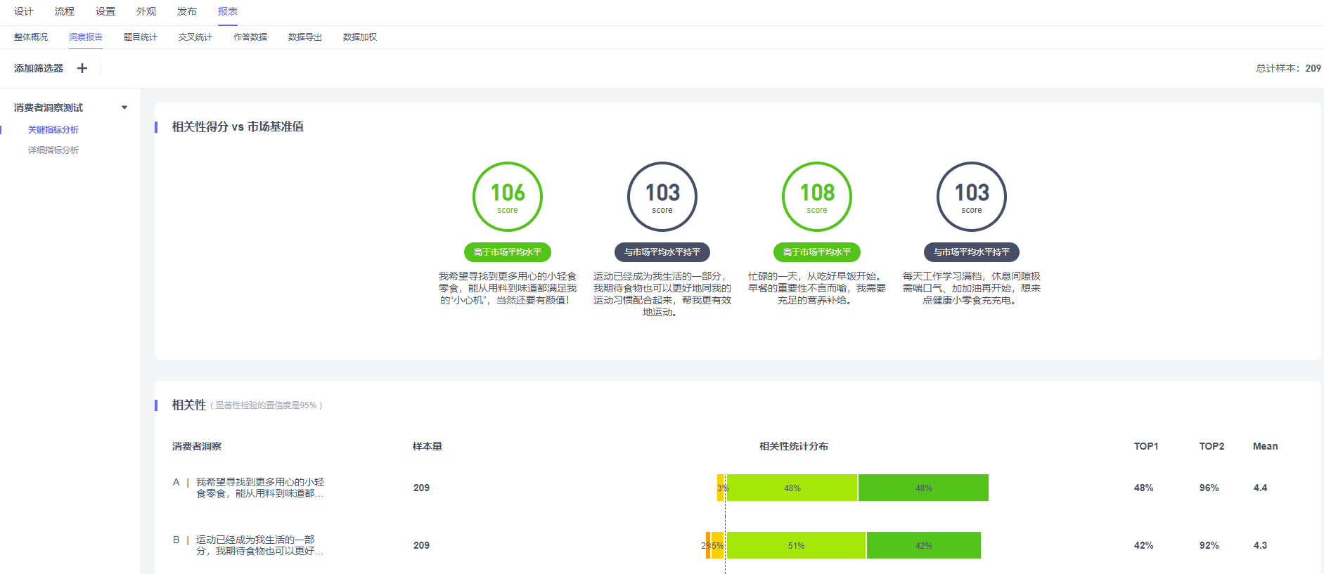Click the 106 score circle

pyautogui.click(x=507, y=197)
